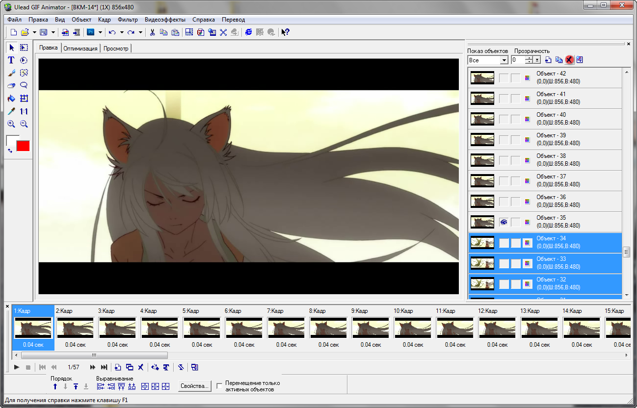Click the Redo arrow icon
This screenshot has width=637, height=408.
131,32
